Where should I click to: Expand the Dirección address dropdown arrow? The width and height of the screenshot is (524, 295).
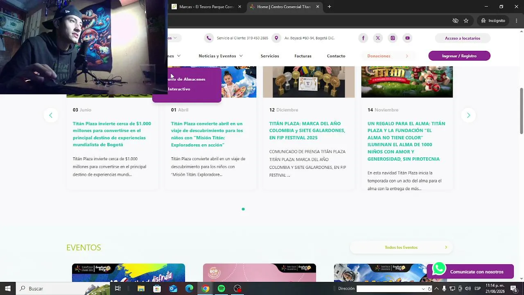coord(423,288)
